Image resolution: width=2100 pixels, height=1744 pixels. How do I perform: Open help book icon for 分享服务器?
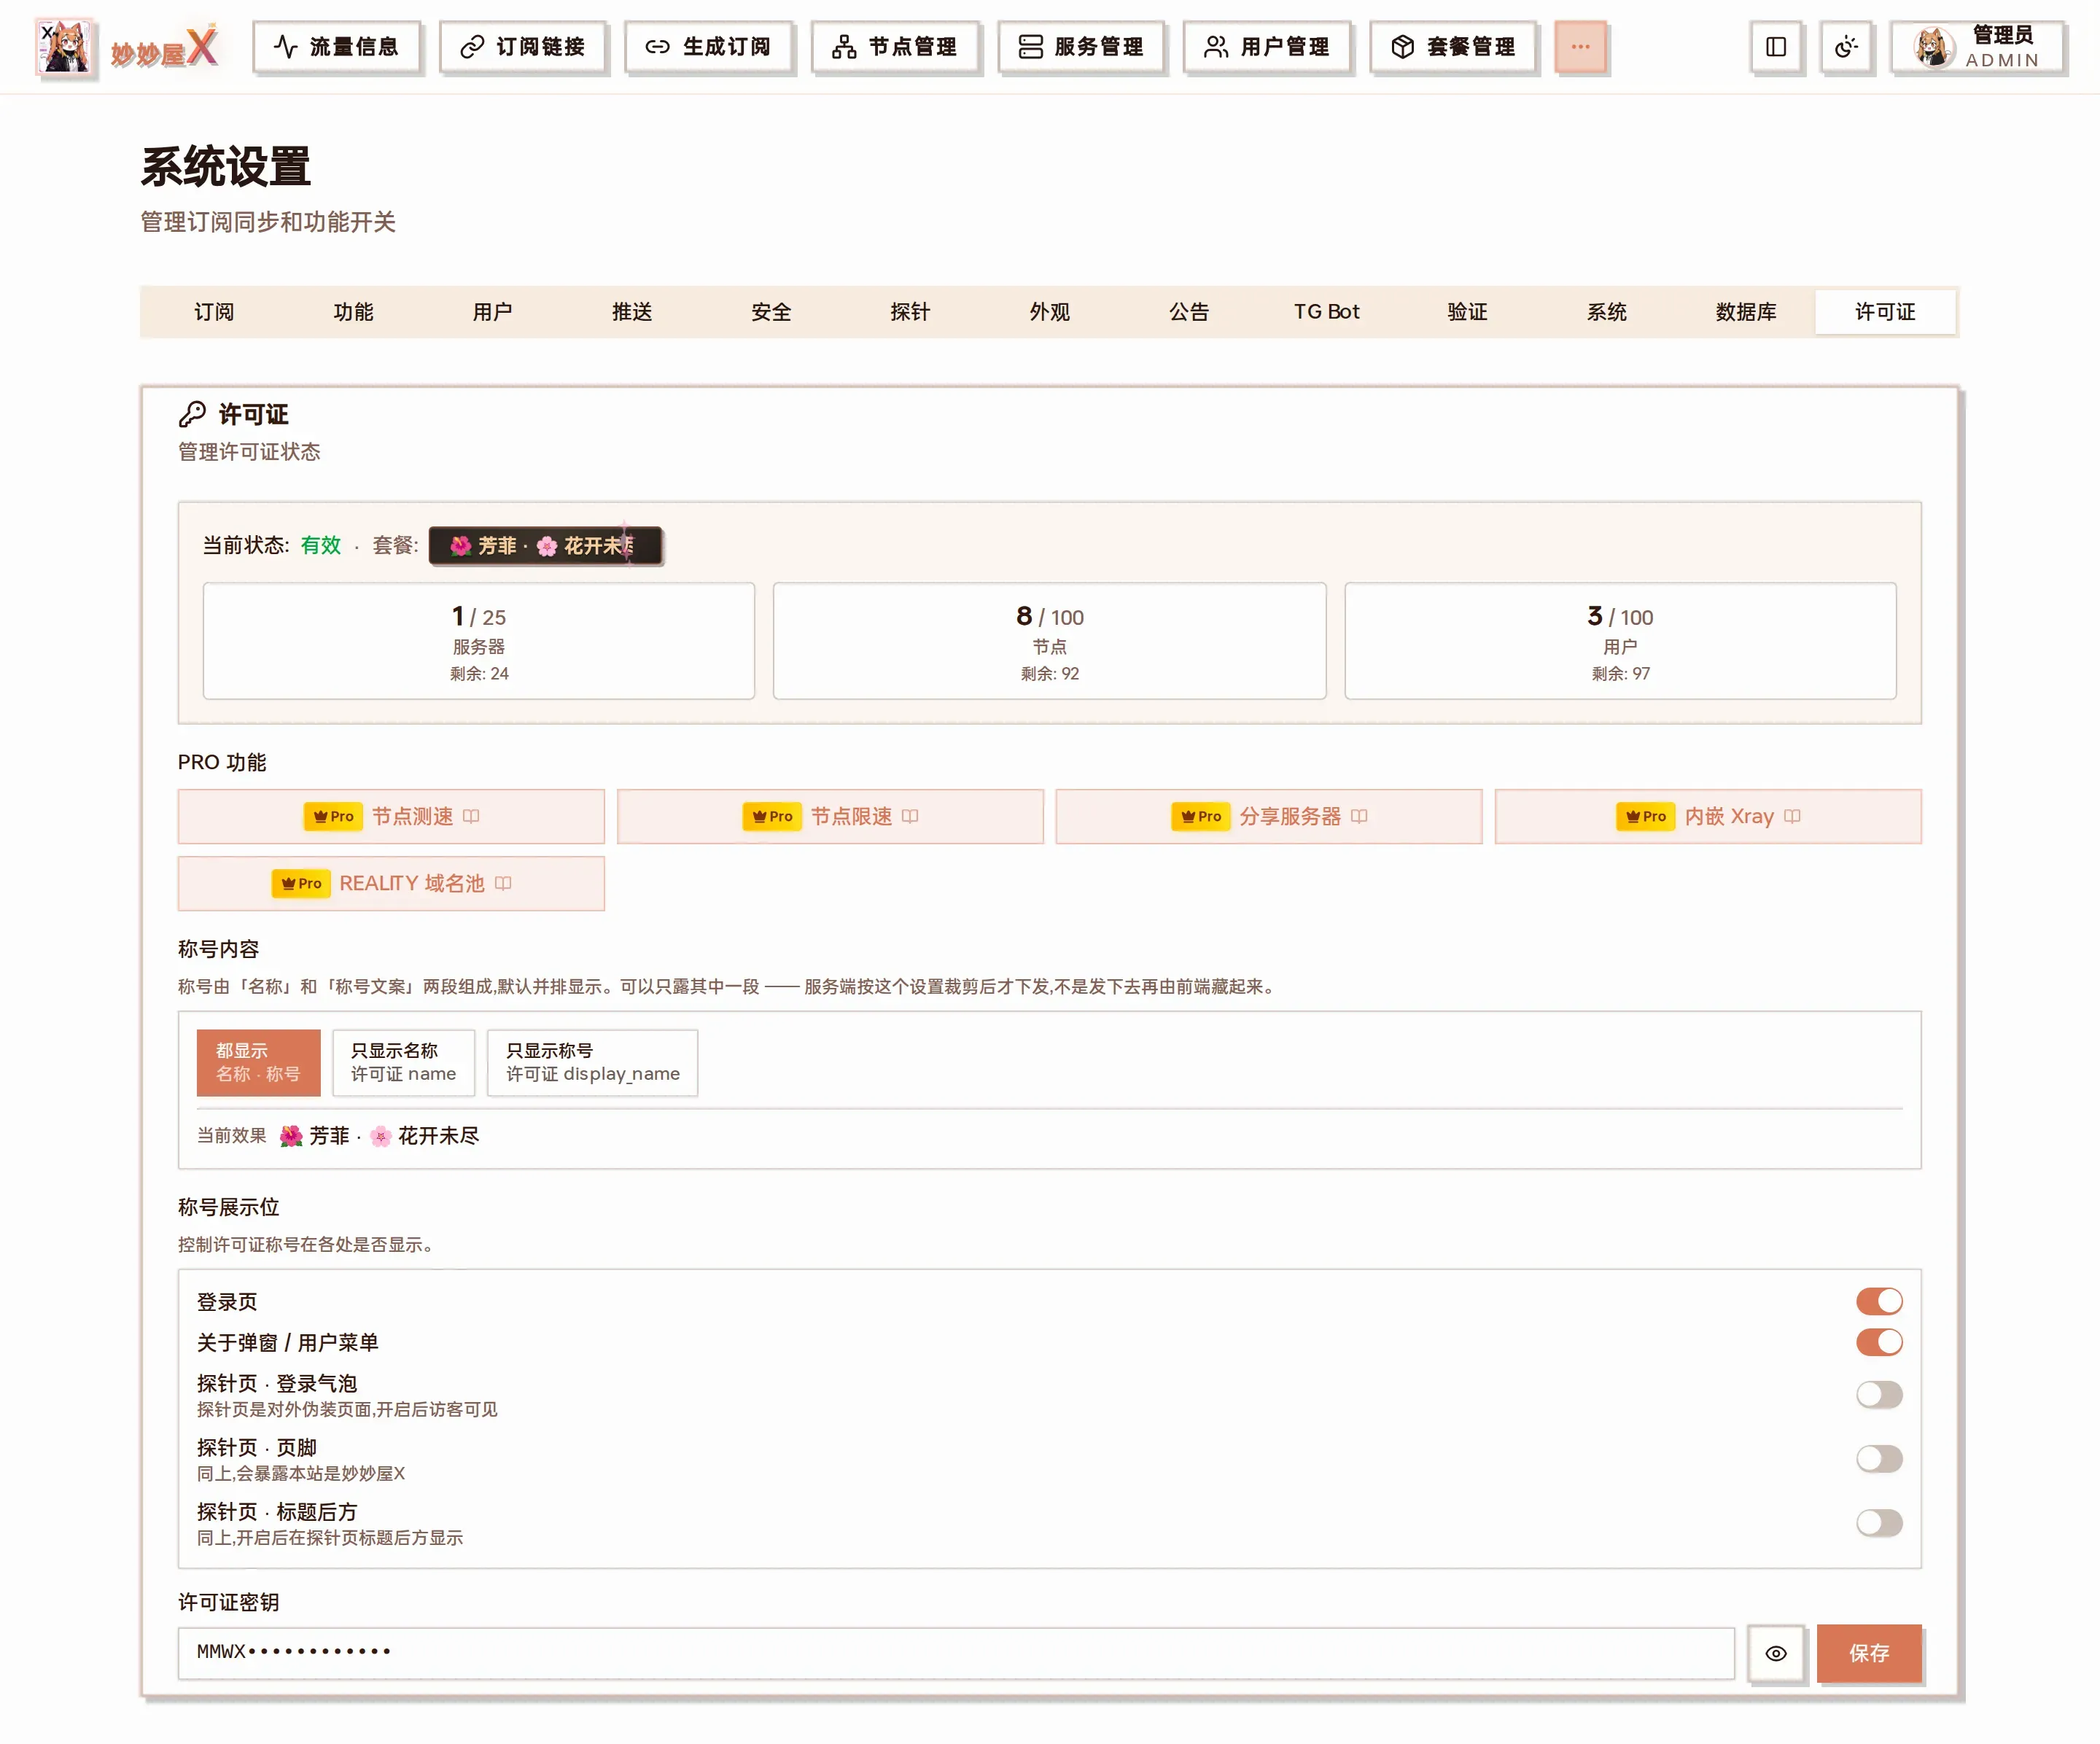click(1359, 816)
